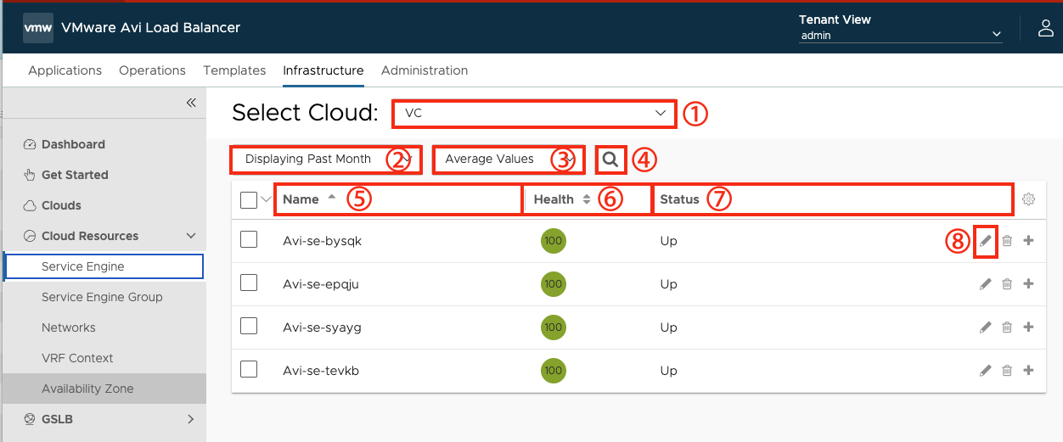Open the Applications tab

(x=65, y=70)
